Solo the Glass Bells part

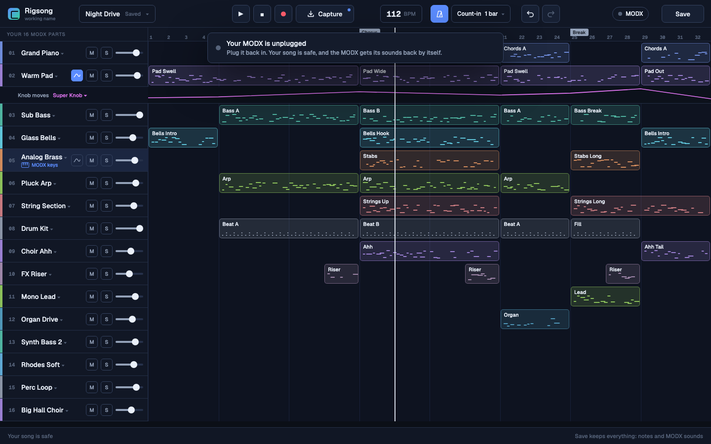(x=107, y=138)
